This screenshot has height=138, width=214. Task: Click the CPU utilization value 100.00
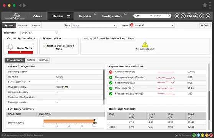pos(191,72)
